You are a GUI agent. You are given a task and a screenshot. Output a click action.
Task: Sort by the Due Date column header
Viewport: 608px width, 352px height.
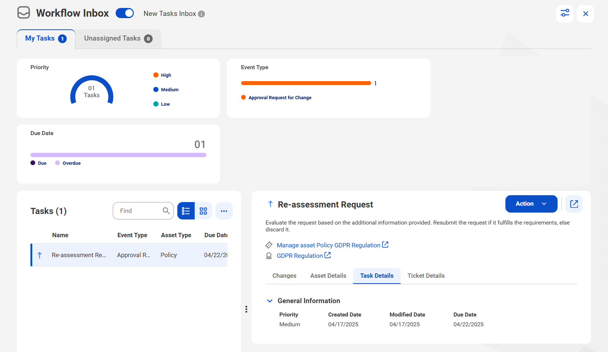(x=216, y=235)
